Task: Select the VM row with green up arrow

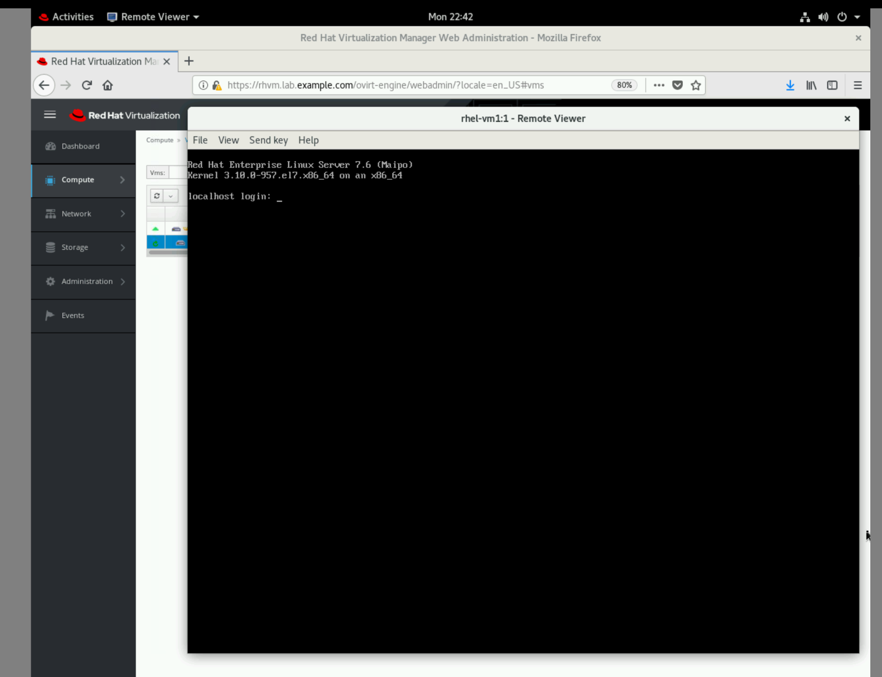Action: [x=167, y=229]
